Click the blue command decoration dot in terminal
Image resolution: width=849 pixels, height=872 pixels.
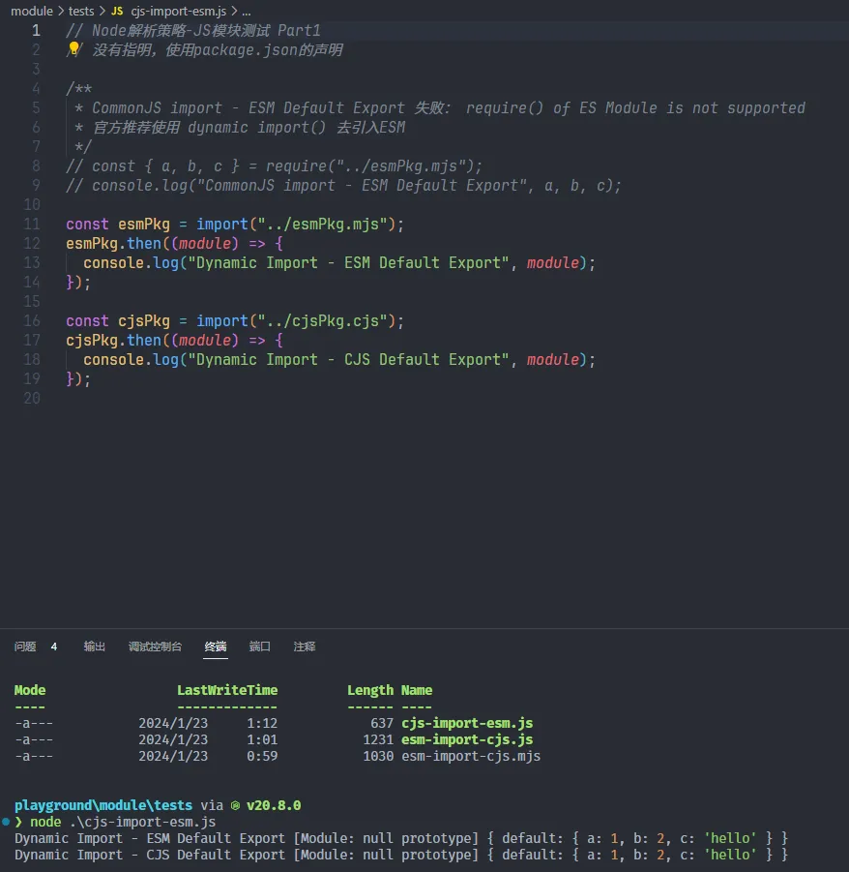tap(6, 822)
